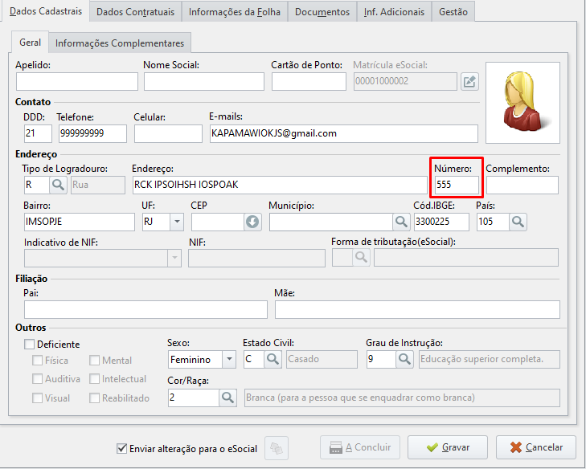Click the Celular input field
The height and width of the screenshot is (469, 586).
pyautogui.click(x=169, y=133)
